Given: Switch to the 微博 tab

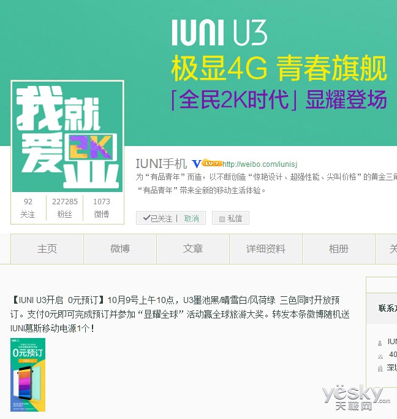Looking at the screenshot, I should pos(120,249).
